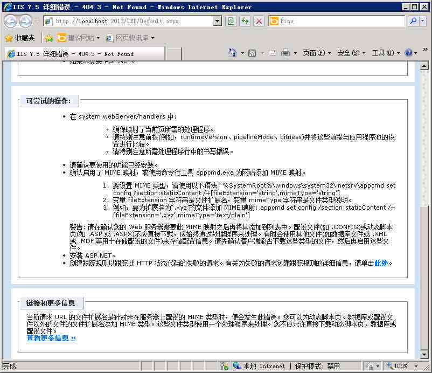
Task: Click the status bar popup blocker icon
Action: 224,366
